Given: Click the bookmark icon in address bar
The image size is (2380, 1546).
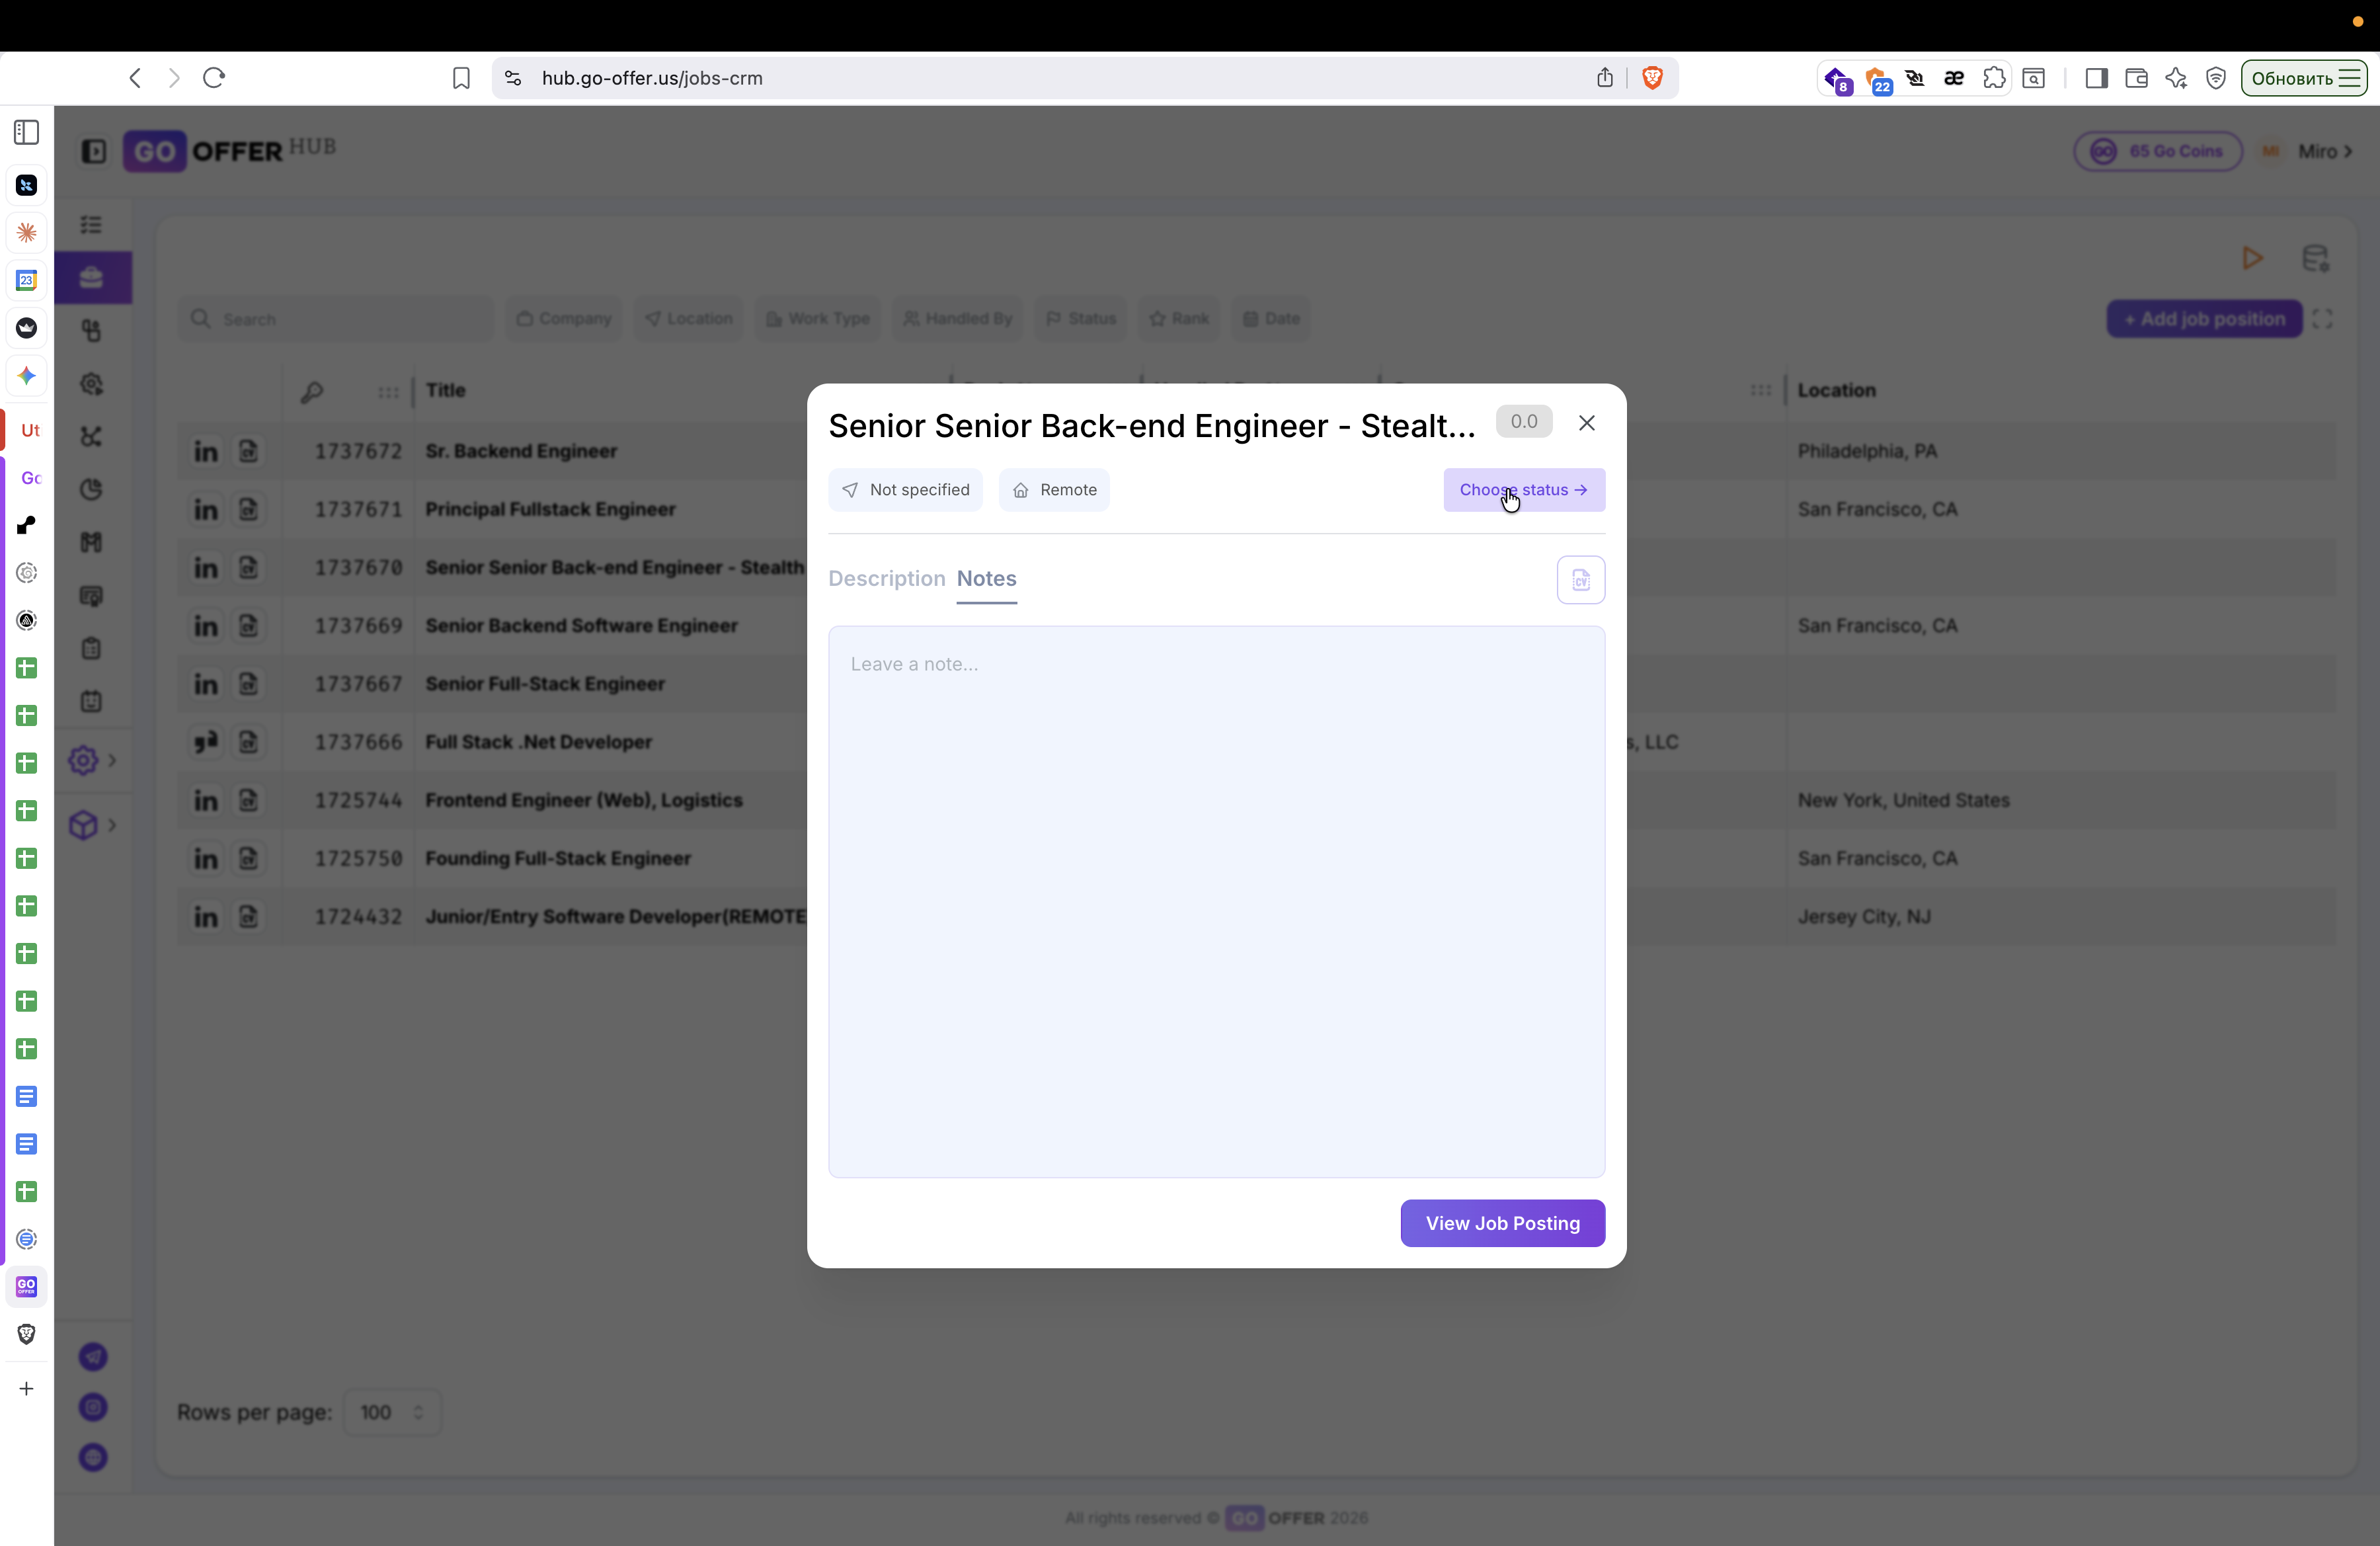Looking at the screenshot, I should (461, 78).
